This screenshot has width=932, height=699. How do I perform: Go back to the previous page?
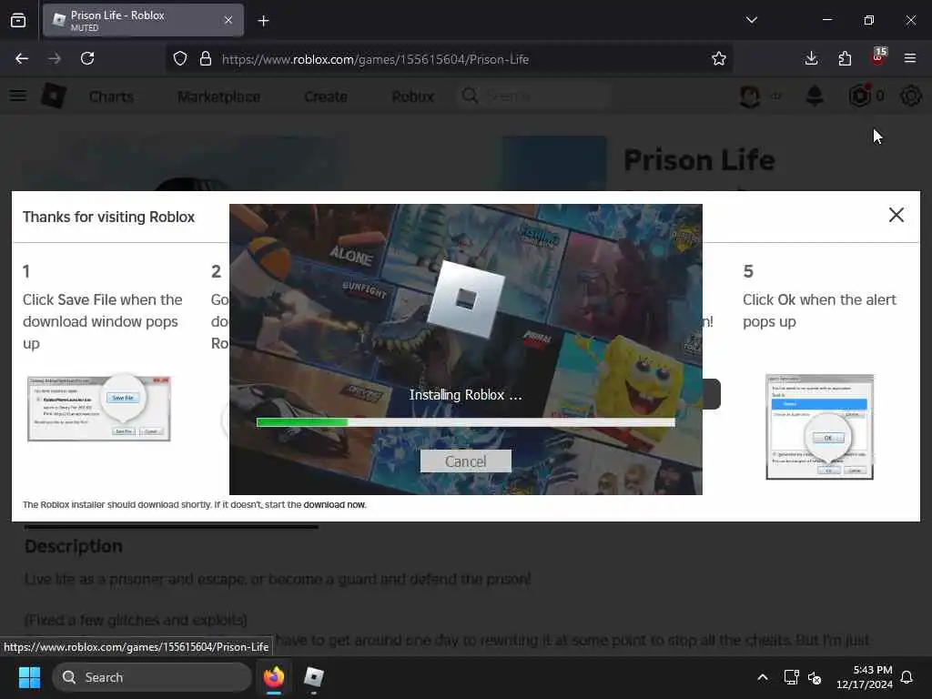pos(22,58)
